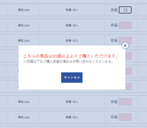
Task: Click 色番:なし cell in the first row
Action: click(x=72, y=10)
